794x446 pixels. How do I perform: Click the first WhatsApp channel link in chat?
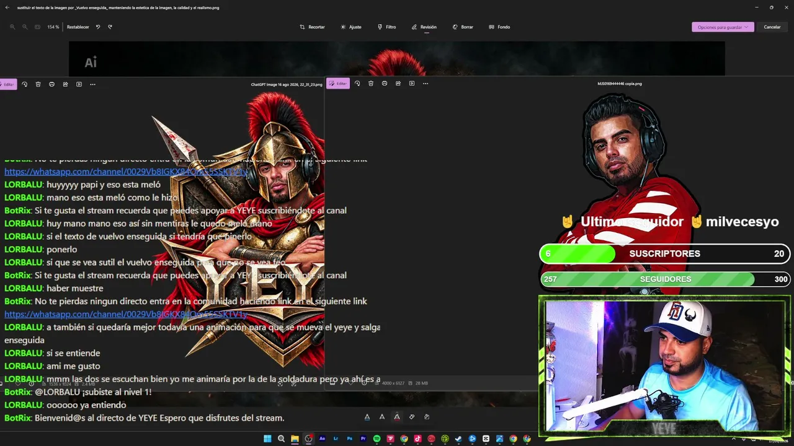(x=126, y=172)
